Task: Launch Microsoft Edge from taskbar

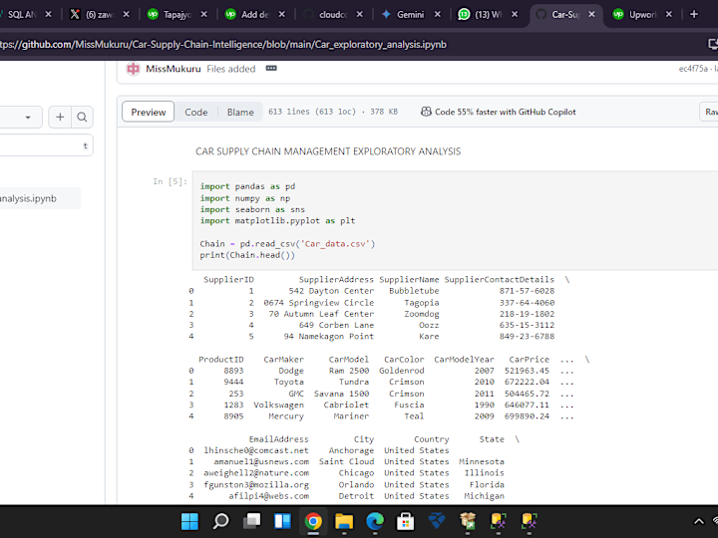Action: click(375, 521)
